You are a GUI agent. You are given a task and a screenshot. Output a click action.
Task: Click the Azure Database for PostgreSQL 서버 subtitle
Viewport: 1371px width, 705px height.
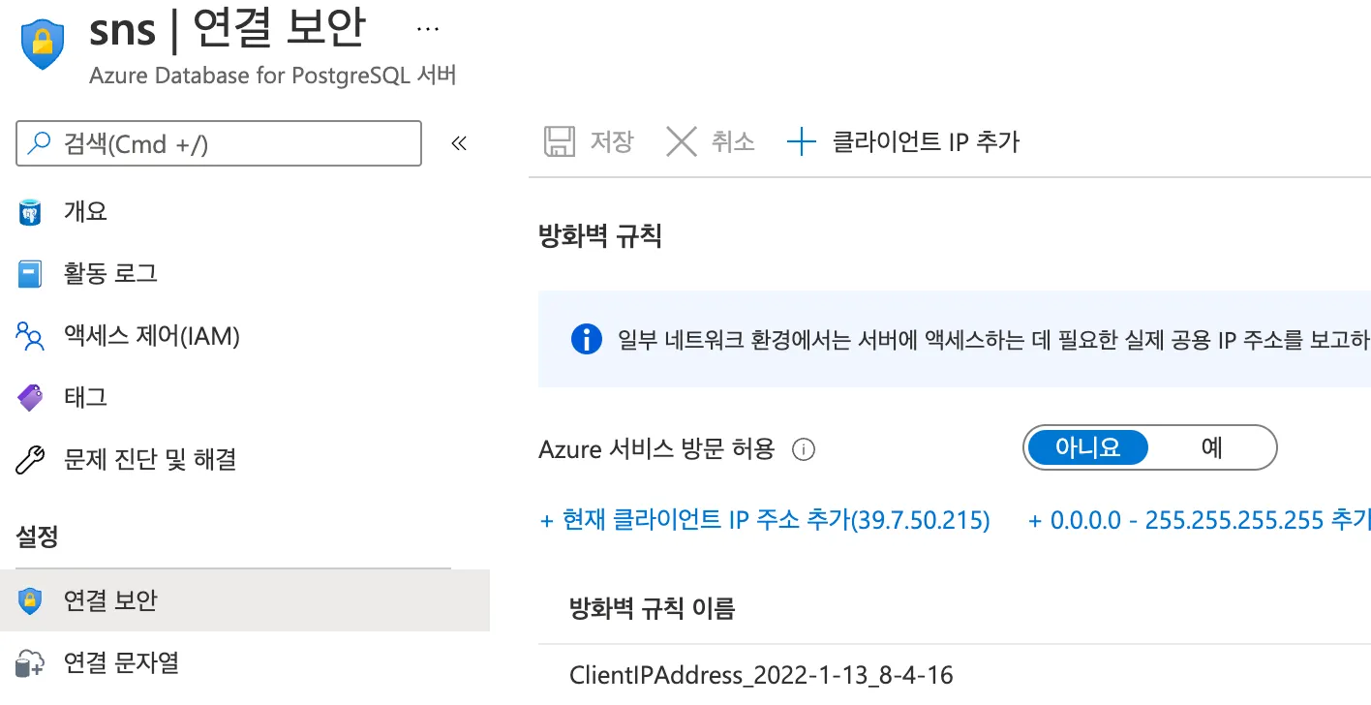(x=272, y=76)
